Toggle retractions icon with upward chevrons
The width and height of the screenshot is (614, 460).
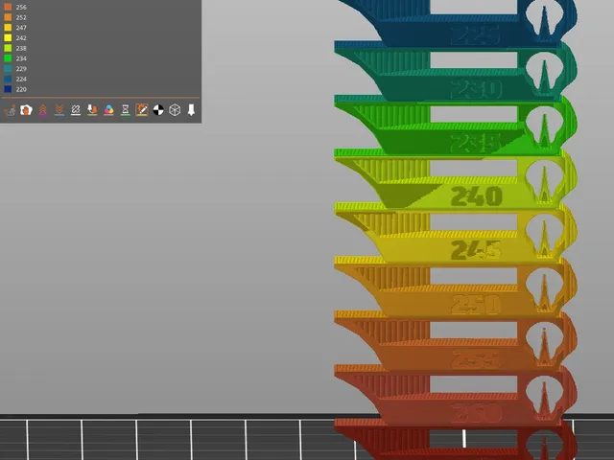coord(42,110)
